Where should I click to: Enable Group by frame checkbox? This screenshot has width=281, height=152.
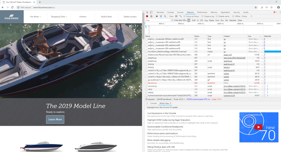[184, 16]
